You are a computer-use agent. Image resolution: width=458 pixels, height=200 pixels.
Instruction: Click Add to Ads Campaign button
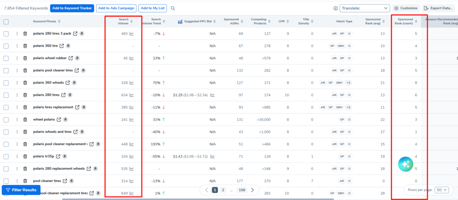[116, 8]
